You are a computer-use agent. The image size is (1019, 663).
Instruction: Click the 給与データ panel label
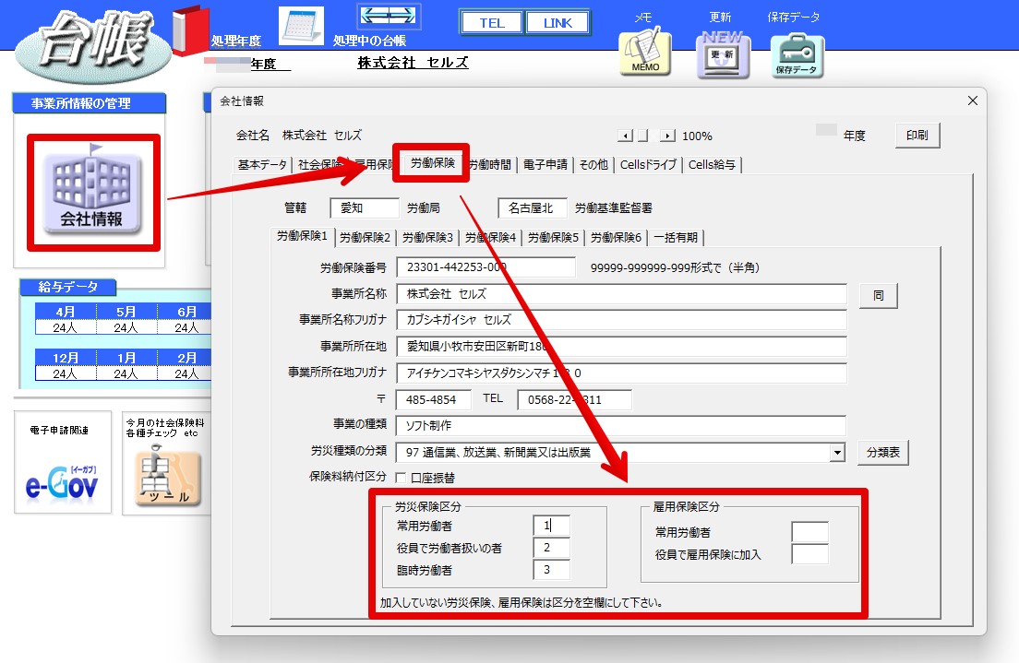coord(67,287)
